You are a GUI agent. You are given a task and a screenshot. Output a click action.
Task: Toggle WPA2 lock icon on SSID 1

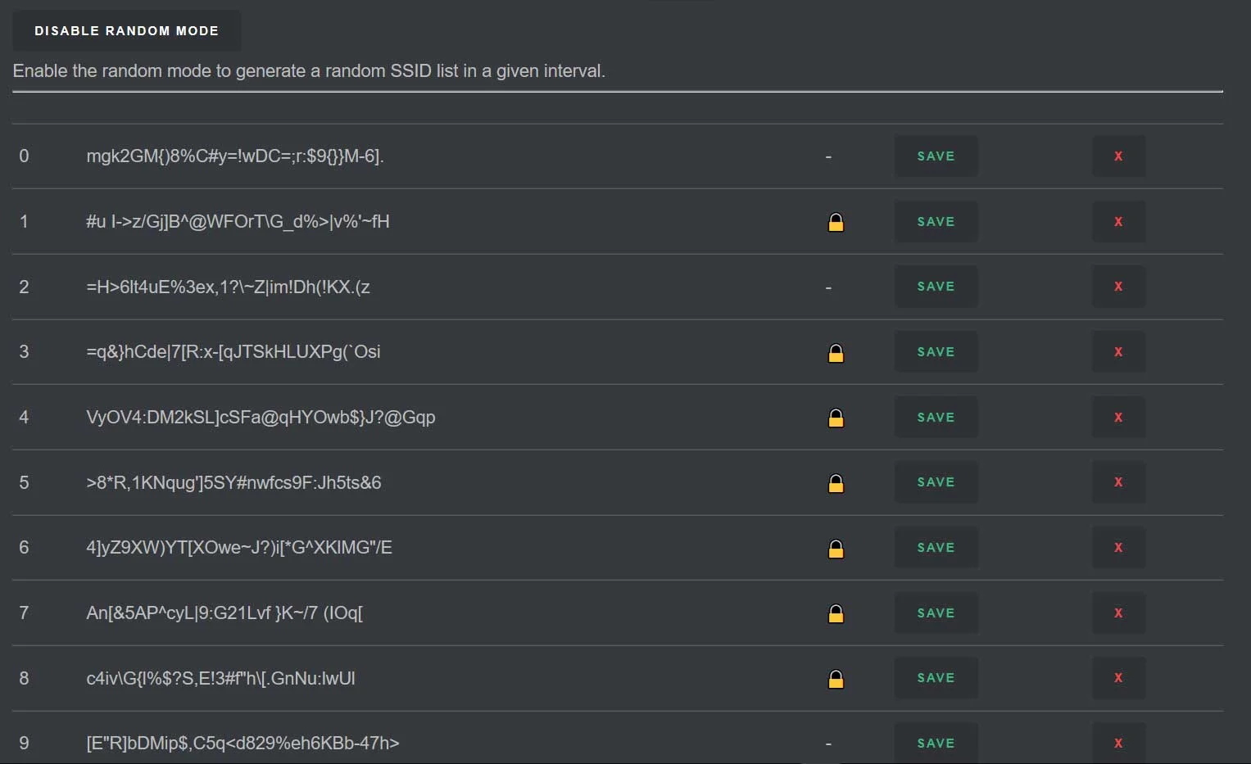coord(836,222)
